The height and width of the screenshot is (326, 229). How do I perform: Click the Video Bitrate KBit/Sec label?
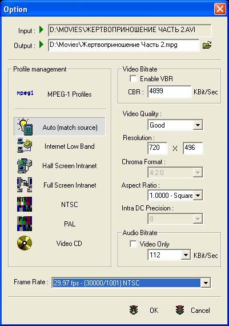206,92
